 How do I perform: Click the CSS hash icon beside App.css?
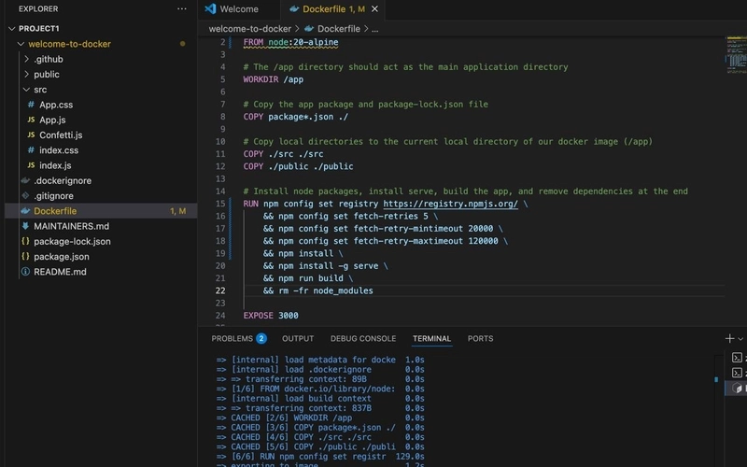pyautogui.click(x=31, y=105)
